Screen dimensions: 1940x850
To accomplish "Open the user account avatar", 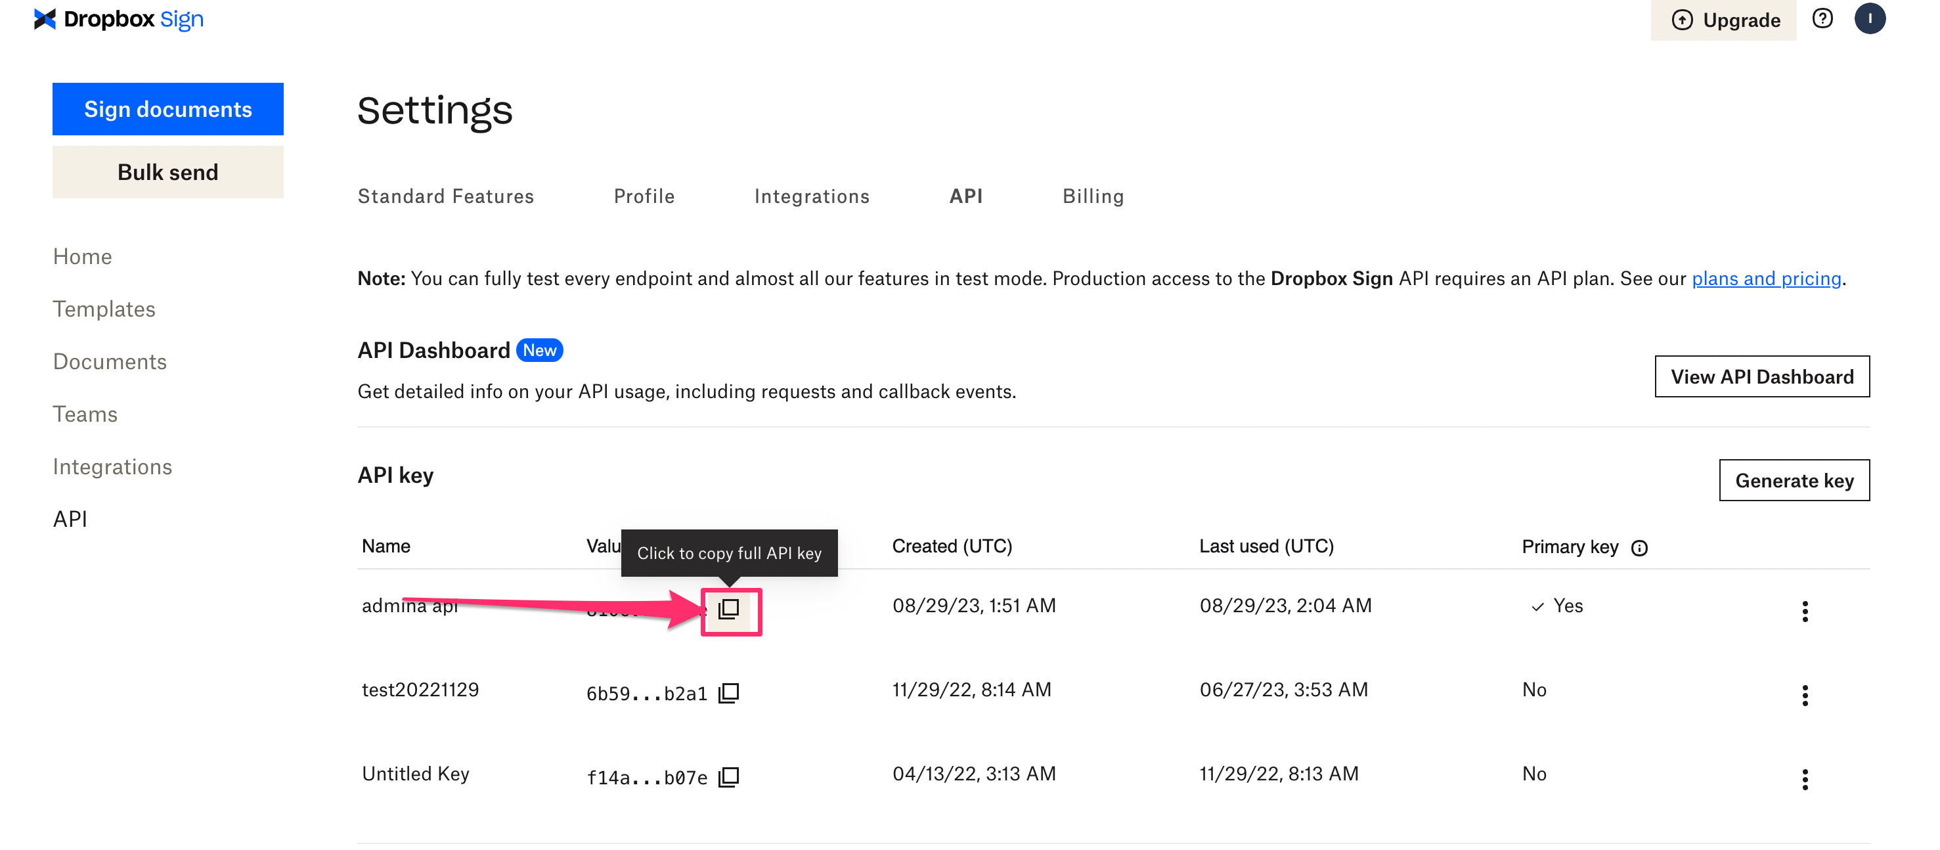I will [x=1869, y=19].
